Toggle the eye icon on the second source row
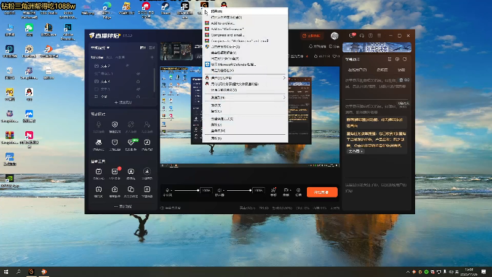Viewport: 492px width, 277px height. tap(138, 73)
